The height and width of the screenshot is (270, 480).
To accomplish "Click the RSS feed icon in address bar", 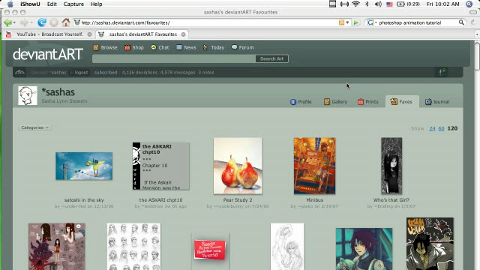I will point(342,22).
